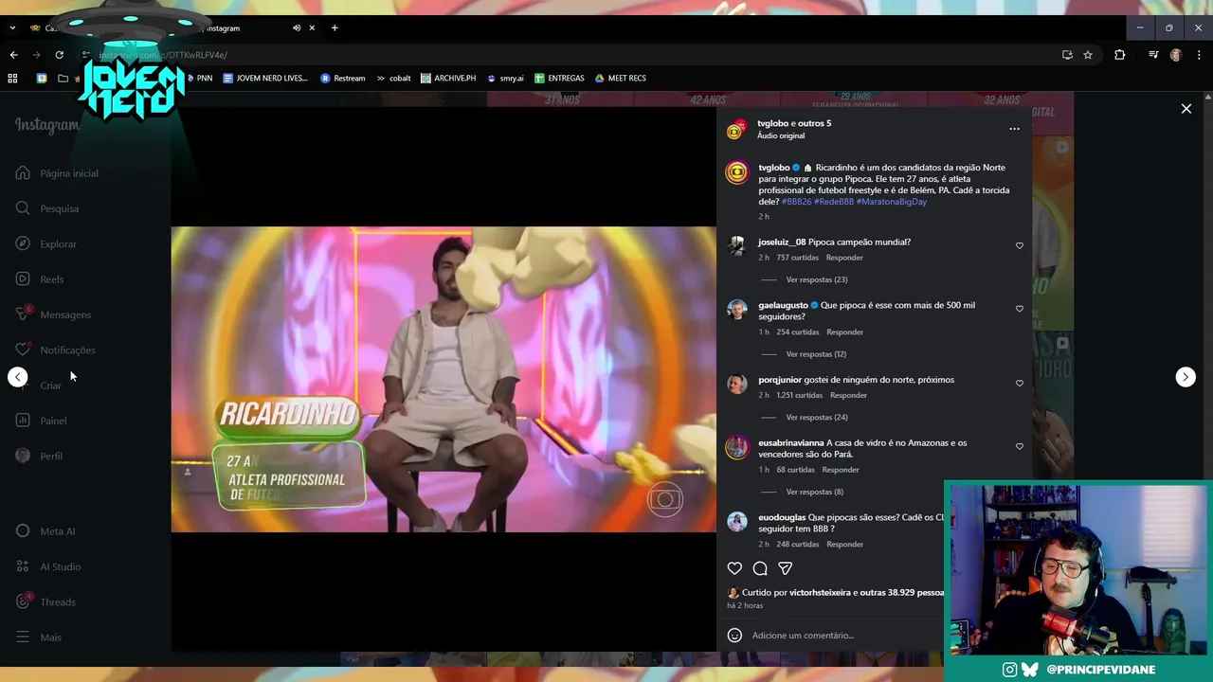Open the MEET RECS bookmark
The image size is (1213, 682).
pyautogui.click(x=621, y=78)
